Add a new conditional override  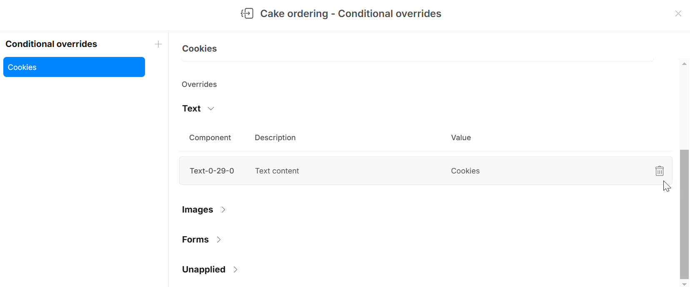point(158,44)
